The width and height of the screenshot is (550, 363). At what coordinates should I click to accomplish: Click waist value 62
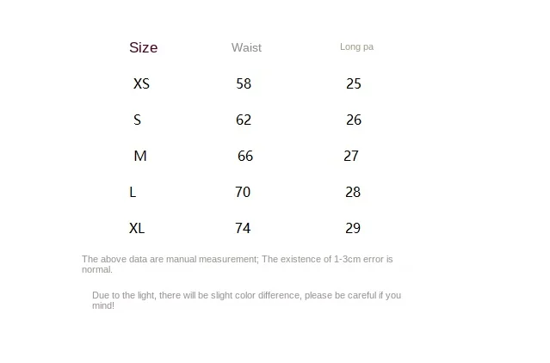244,120
